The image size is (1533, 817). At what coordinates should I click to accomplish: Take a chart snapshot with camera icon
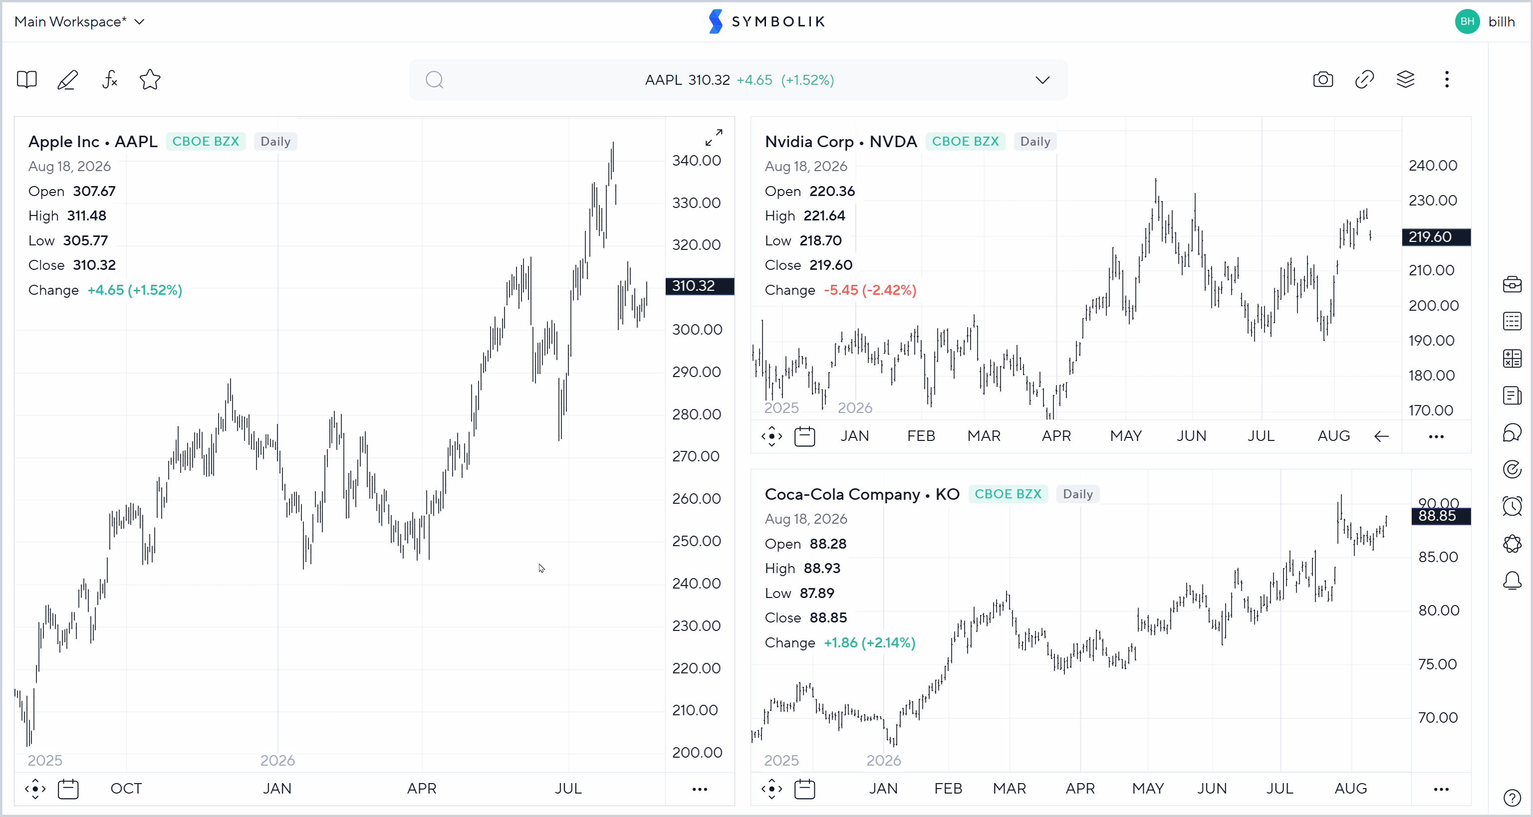coord(1323,80)
